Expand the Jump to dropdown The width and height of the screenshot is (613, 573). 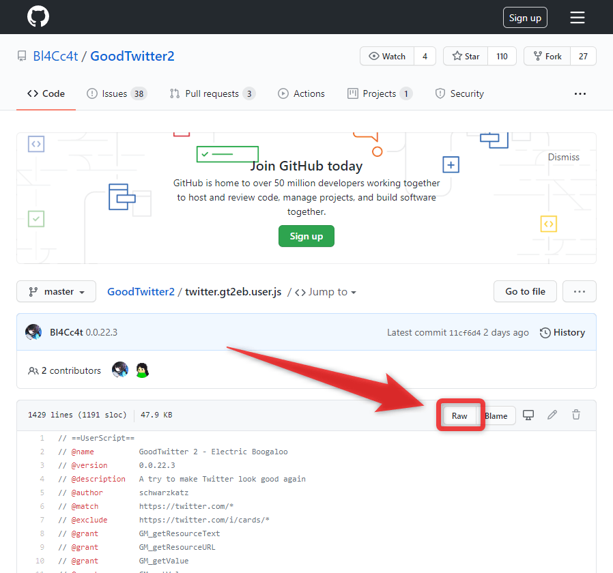[325, 292]
